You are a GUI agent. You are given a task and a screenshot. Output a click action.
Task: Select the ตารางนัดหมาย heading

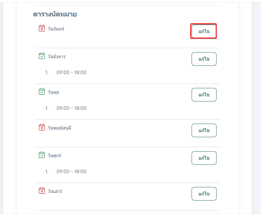(55, 14)
